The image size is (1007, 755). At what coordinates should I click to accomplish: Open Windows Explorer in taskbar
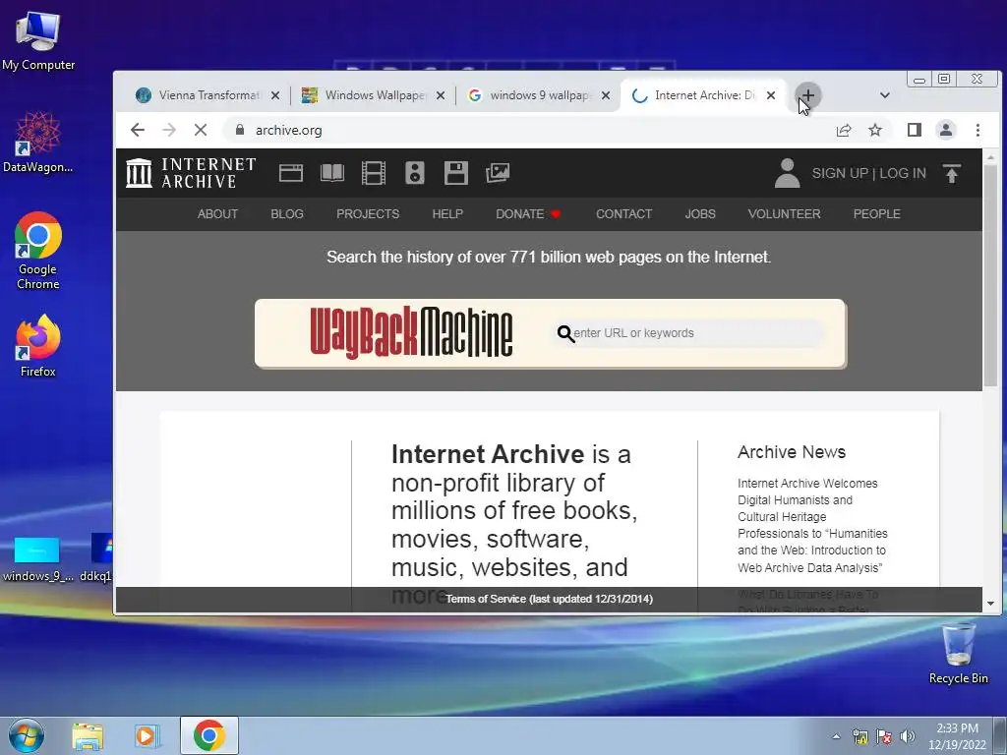[88, 735]
